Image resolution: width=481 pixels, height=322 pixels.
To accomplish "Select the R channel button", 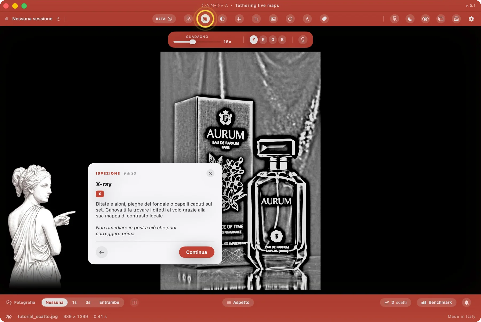I will pos(263,40).
